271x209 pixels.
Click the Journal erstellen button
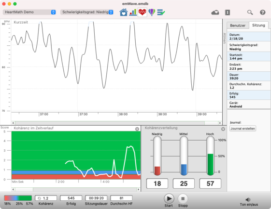[242, 129]
